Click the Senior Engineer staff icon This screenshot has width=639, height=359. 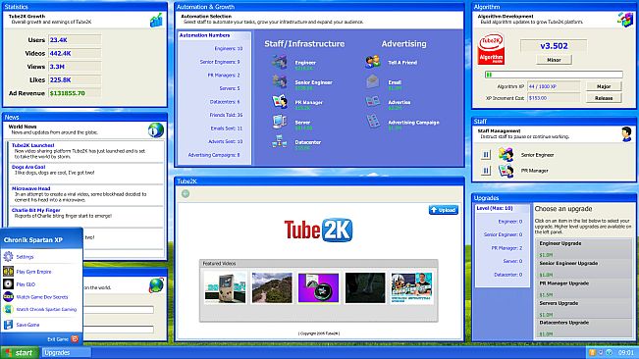pyautogui.click(x=280, y=81)
